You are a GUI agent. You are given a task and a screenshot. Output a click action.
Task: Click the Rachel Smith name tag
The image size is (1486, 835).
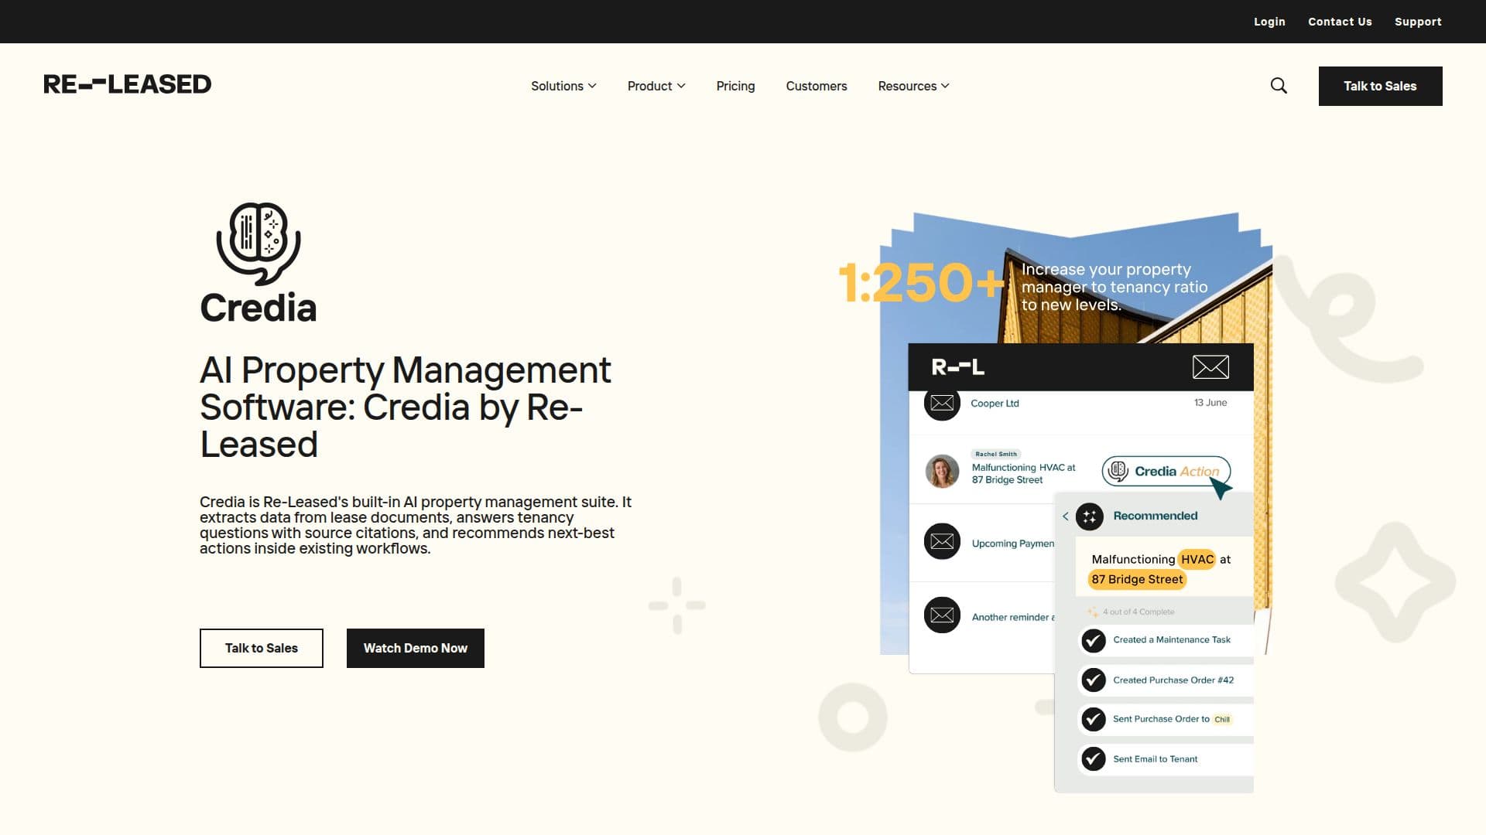(x=996, y=454)
